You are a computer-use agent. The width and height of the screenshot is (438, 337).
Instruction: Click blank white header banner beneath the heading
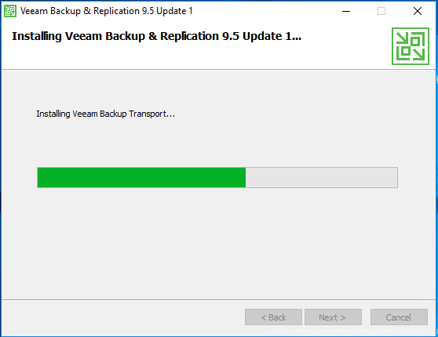(195, 57)
